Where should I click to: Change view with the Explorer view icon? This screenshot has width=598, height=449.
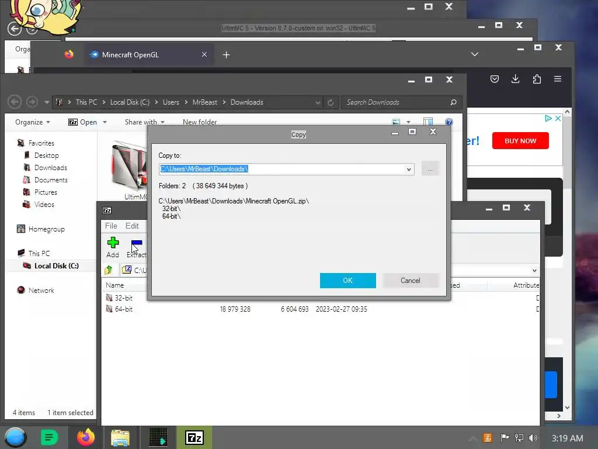pos(396,122)
